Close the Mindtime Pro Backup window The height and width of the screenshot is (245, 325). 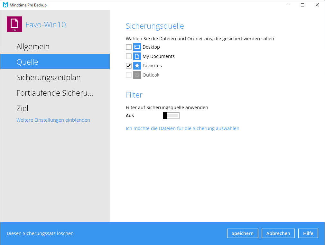pyautogui.click(x=317, y=5)
